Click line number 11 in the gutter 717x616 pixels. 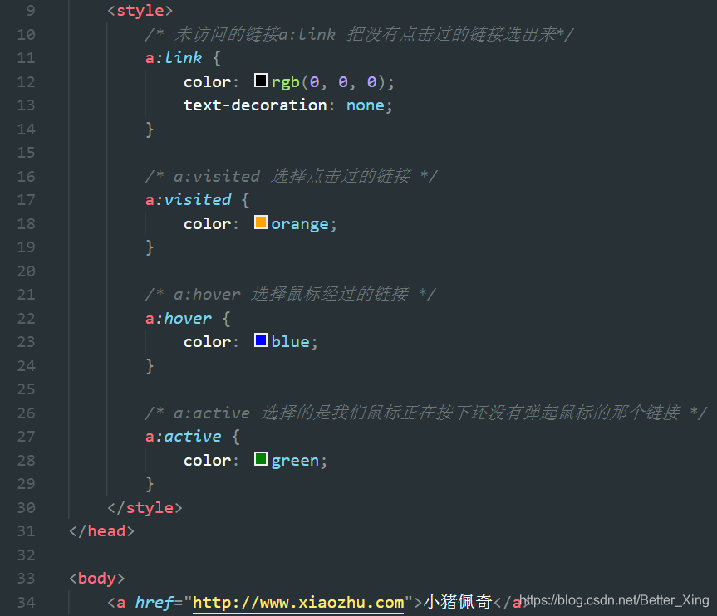pos(26,58)
